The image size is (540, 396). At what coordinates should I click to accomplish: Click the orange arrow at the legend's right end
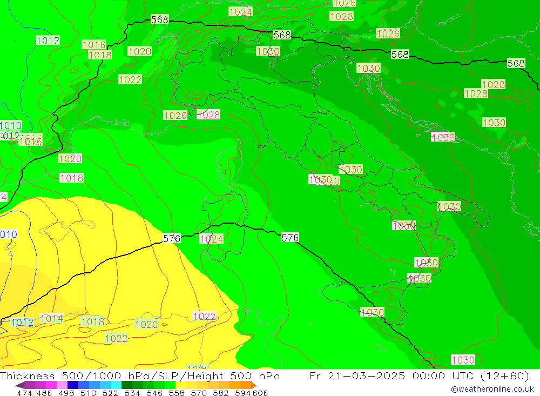pos(253,385)
